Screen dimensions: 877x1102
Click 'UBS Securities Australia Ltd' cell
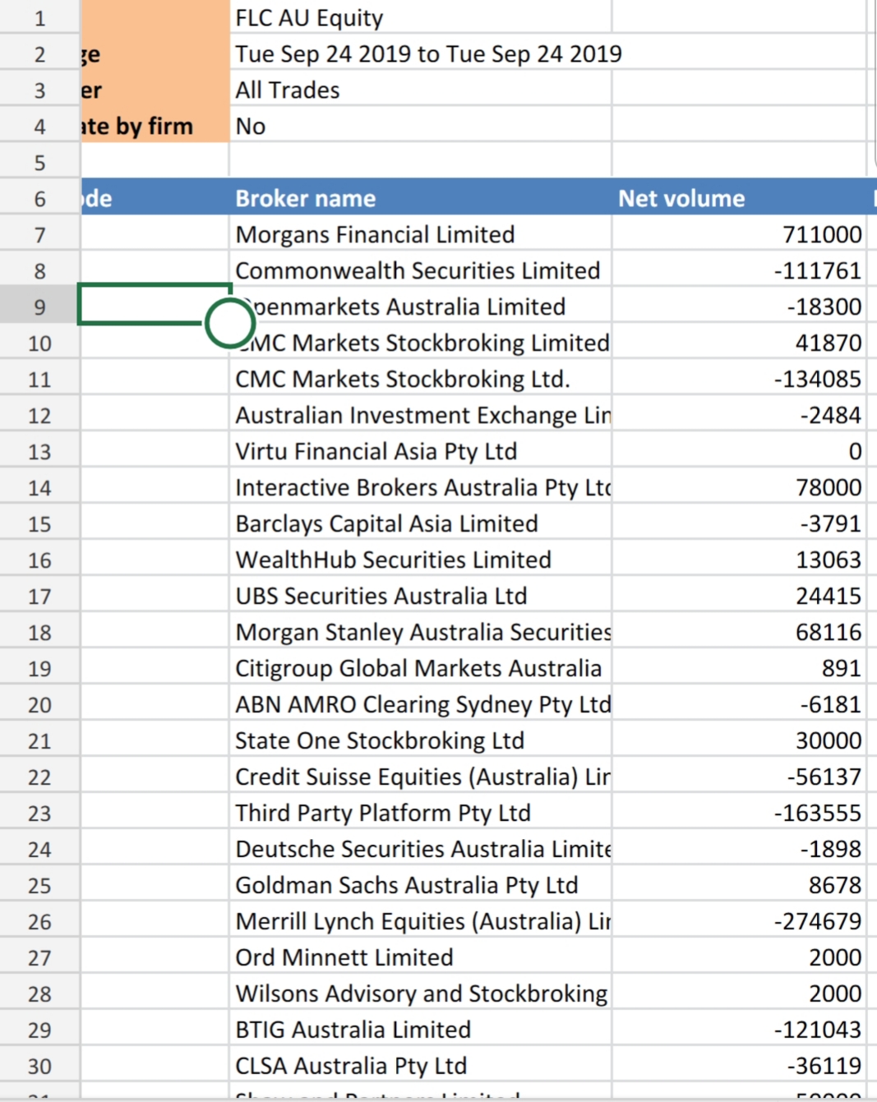coord(420,596)
